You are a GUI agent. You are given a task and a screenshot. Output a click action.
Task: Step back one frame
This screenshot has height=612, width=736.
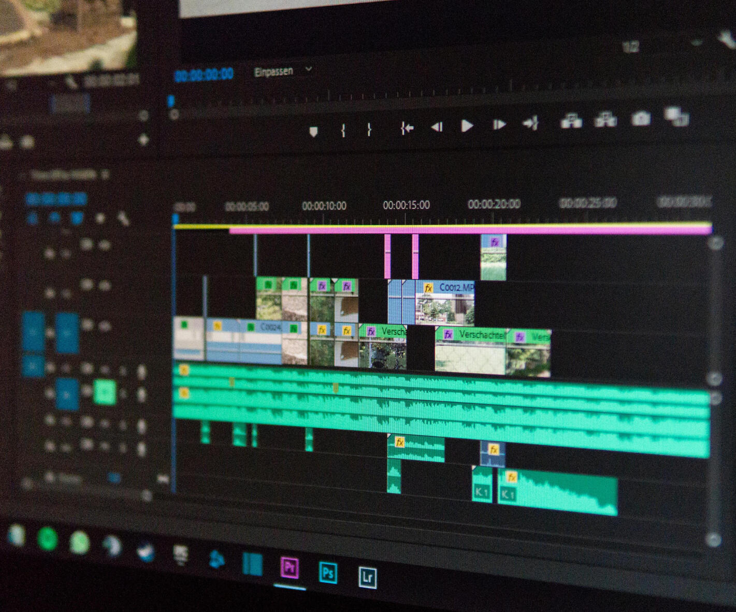(x=437, y=126)
